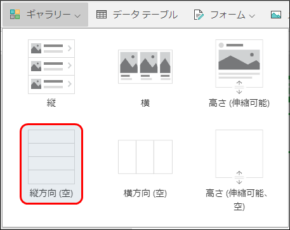Click the media image icon in toolbar

tap(276, 15)
